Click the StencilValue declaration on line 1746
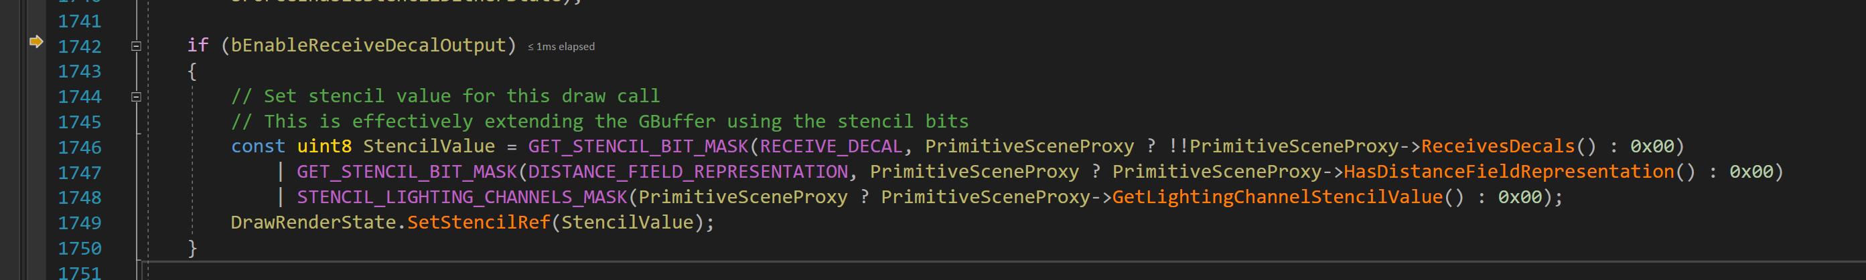This screenshot has height=280, width=1866. tap(429, 147)
